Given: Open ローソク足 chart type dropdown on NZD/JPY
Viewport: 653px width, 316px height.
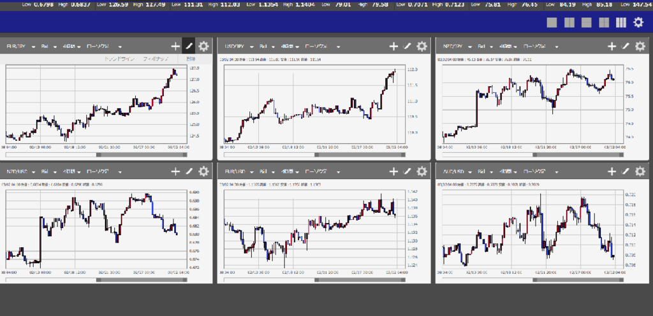Looking at the screenshot, I should pos(541,47).
